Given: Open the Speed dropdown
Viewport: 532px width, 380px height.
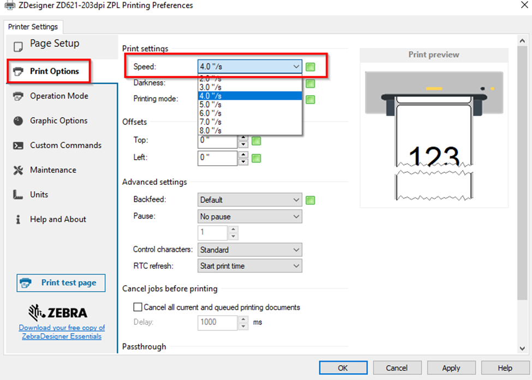Looking at the screenshot, I should pyautogui.click(x=250, y=67).
